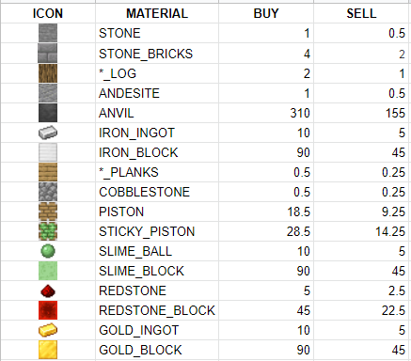Click the SLIME_BLOCK material cell
The height and width of the screenshot is (361, 411).
click(157, 271)
